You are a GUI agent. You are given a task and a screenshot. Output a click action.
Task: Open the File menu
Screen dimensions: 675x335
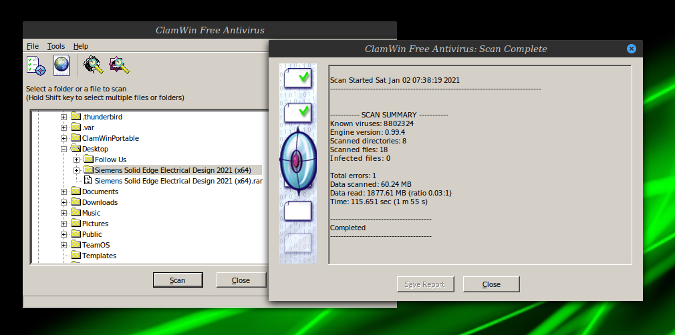coord(33,46)
